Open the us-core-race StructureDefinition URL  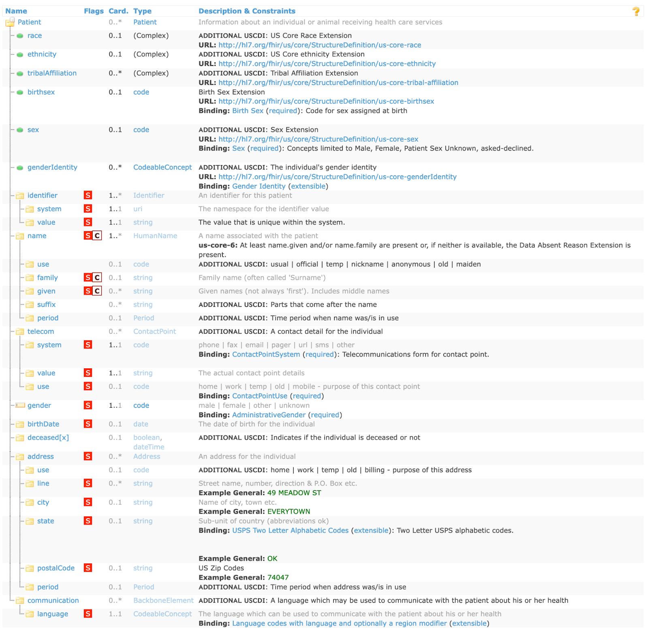320,45
